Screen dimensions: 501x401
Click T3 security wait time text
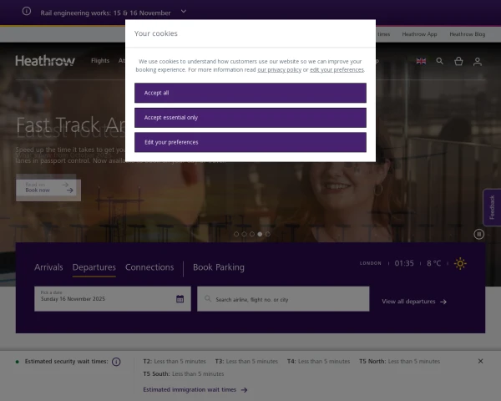[x=246, y=362]
